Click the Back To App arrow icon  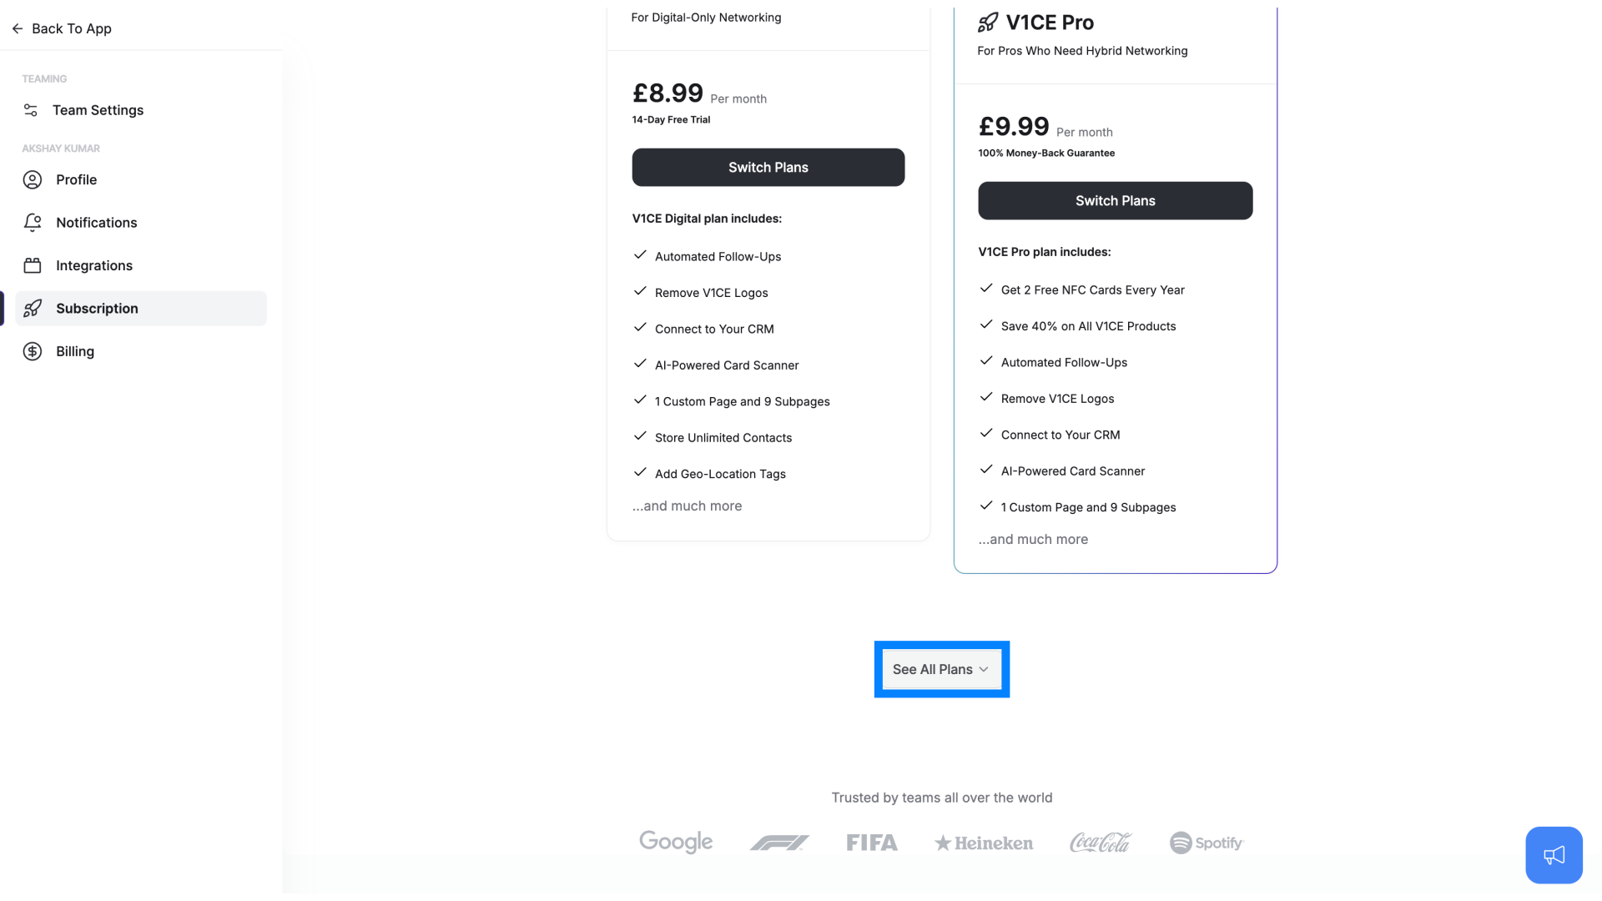coord(17,28)
